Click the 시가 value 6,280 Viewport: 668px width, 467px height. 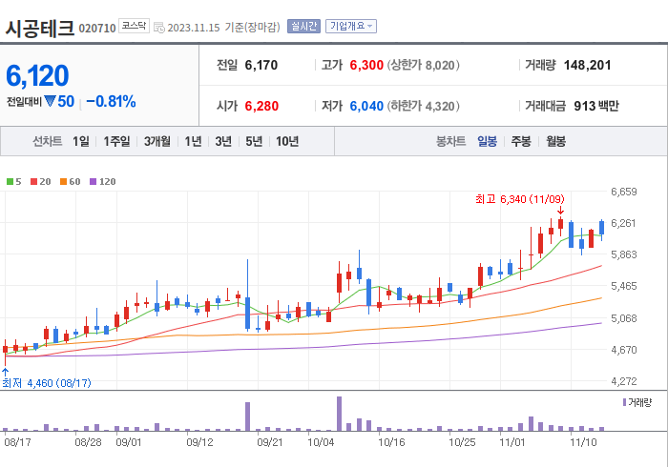(x=261, y=106)
